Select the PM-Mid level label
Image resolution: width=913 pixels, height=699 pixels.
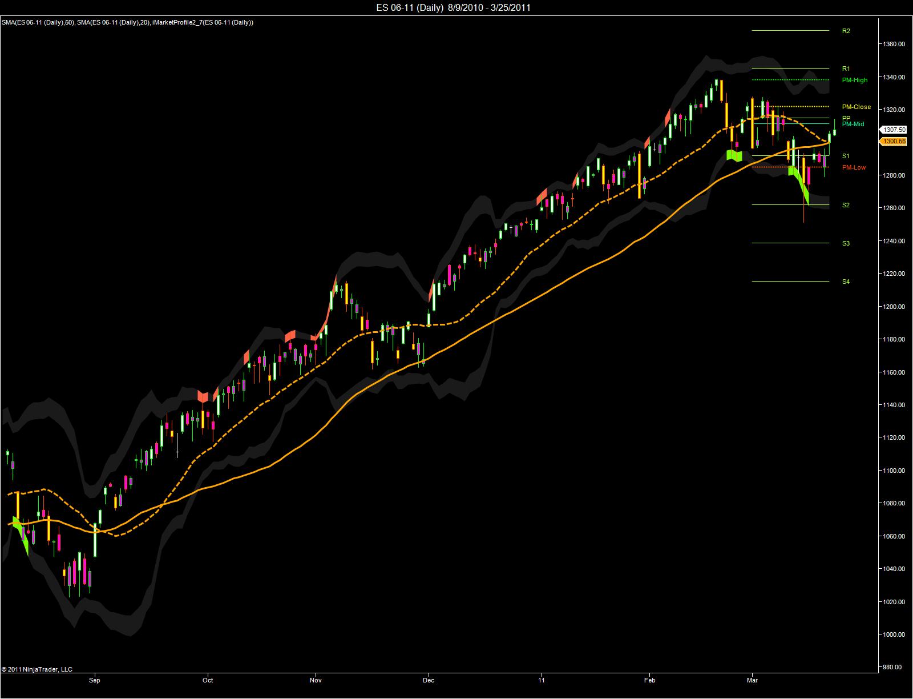[x=853, y=124]
